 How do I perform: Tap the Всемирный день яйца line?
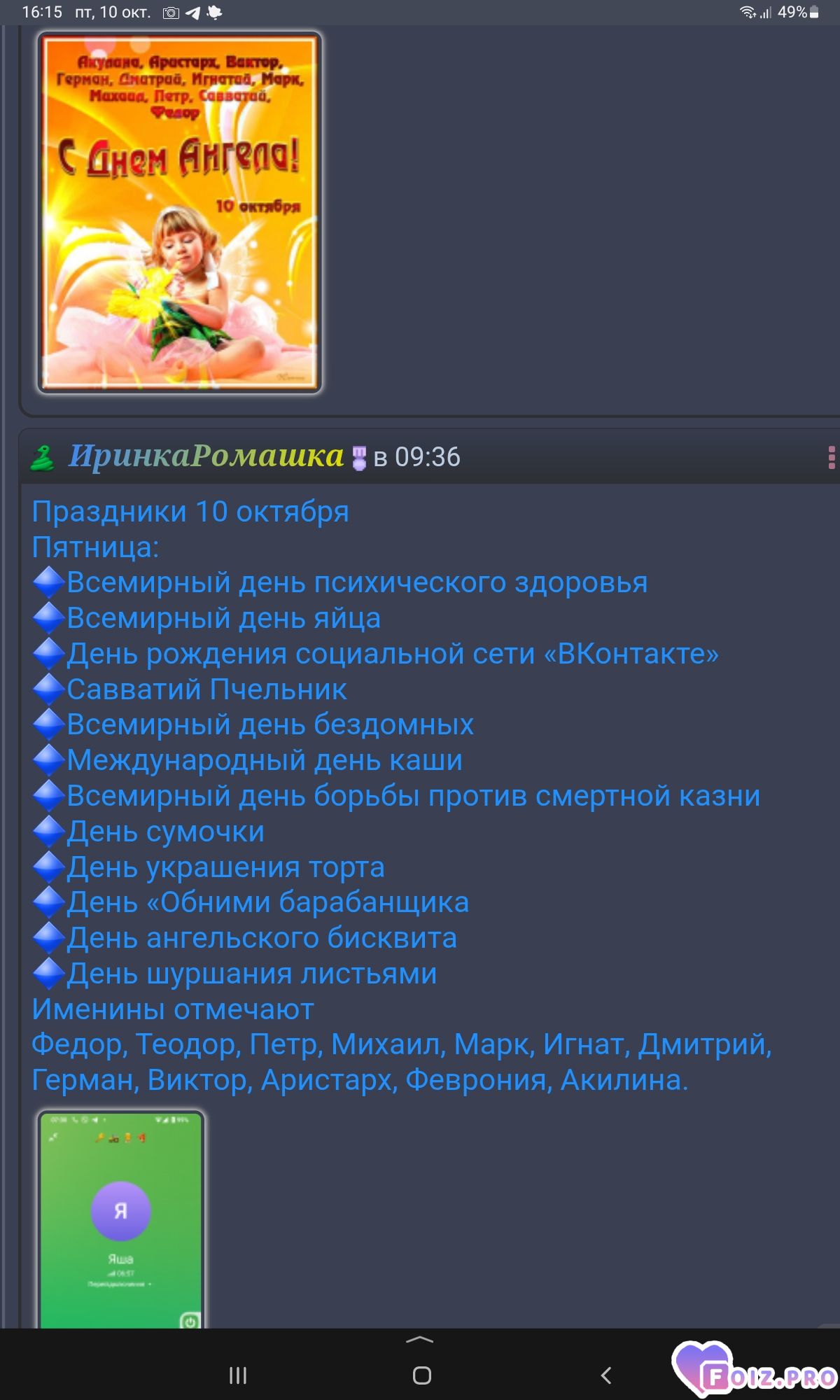pyautogui.click(x=224, y=618)
